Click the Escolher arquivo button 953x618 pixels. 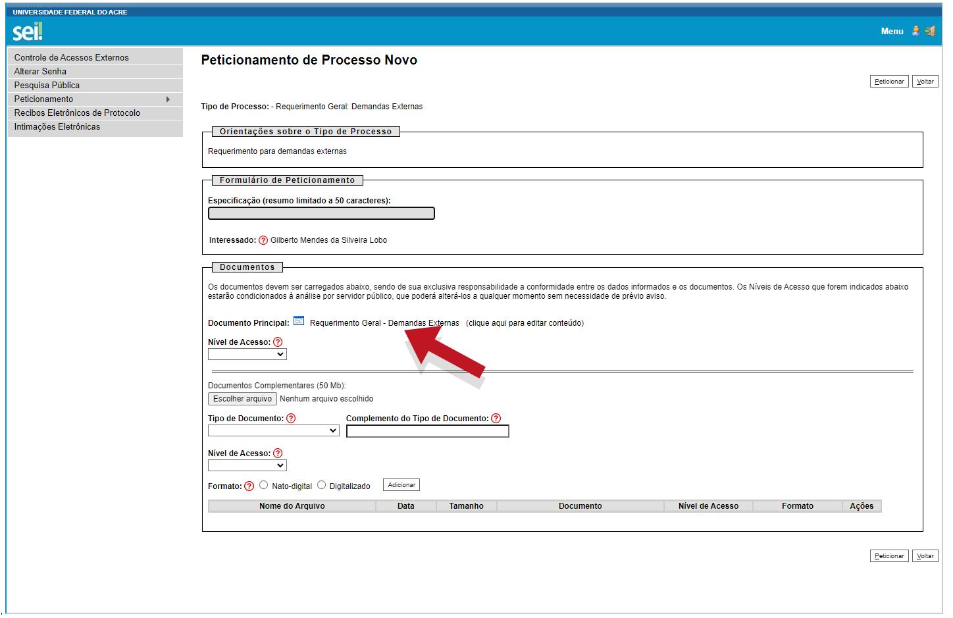(242, 399)
